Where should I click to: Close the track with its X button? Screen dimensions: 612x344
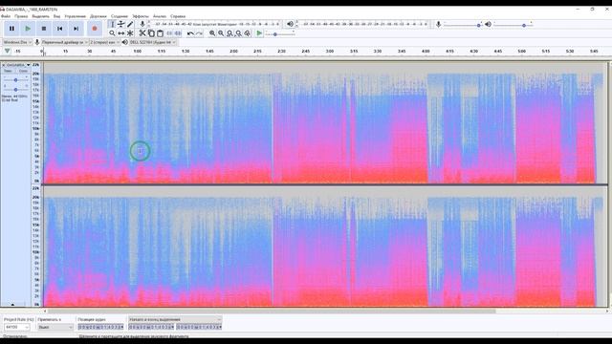[4, 65]
